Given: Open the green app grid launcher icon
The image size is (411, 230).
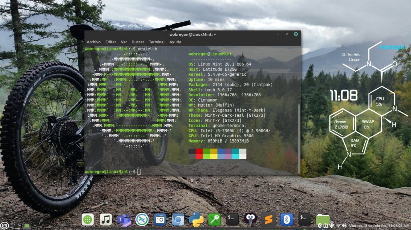Looking at the screenshot, I should coord(88,219).
